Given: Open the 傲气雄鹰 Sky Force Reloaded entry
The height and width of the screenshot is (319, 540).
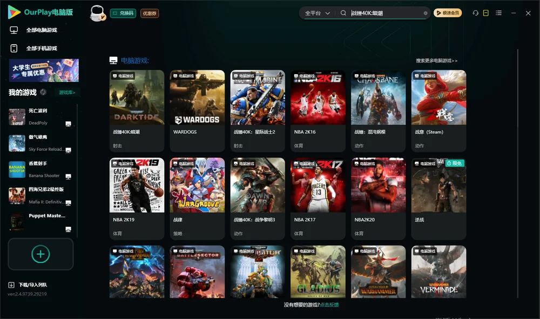Looking at the screenshot, I should click(x=39, y=143).
